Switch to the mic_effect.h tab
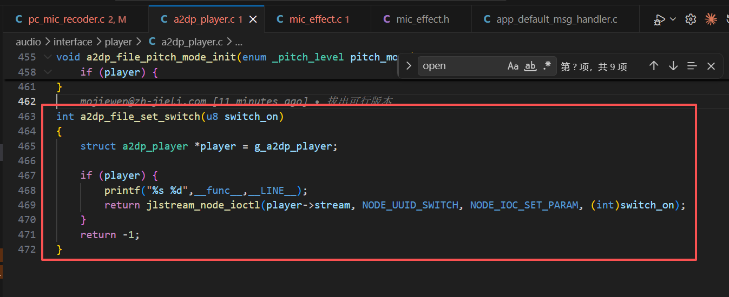 point(420,19)
